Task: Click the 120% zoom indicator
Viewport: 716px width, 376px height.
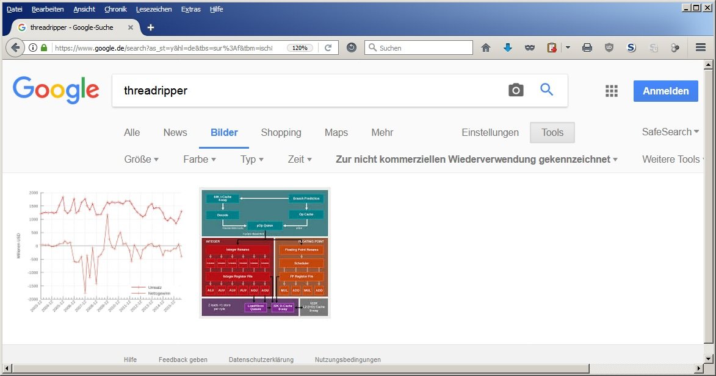Action: pyautogui.click(x=300, y=48)
